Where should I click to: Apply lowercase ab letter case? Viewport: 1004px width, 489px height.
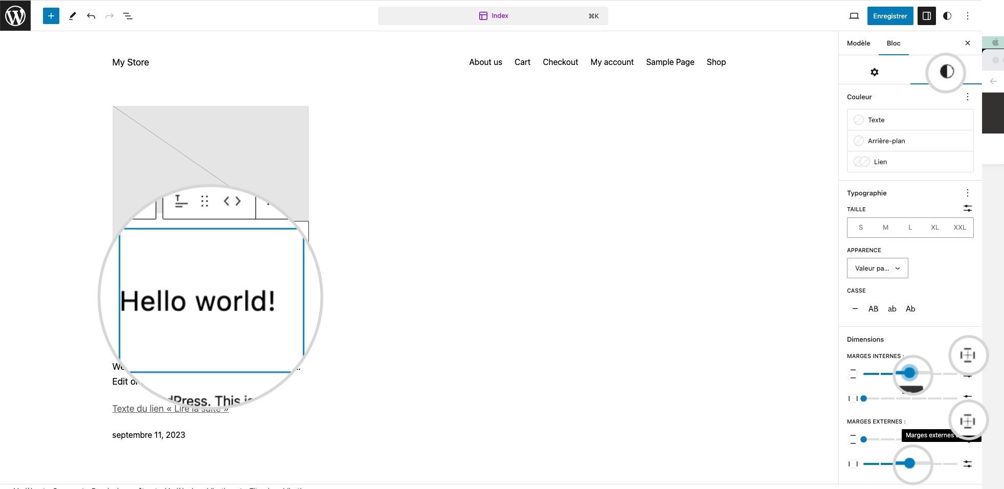892,308
